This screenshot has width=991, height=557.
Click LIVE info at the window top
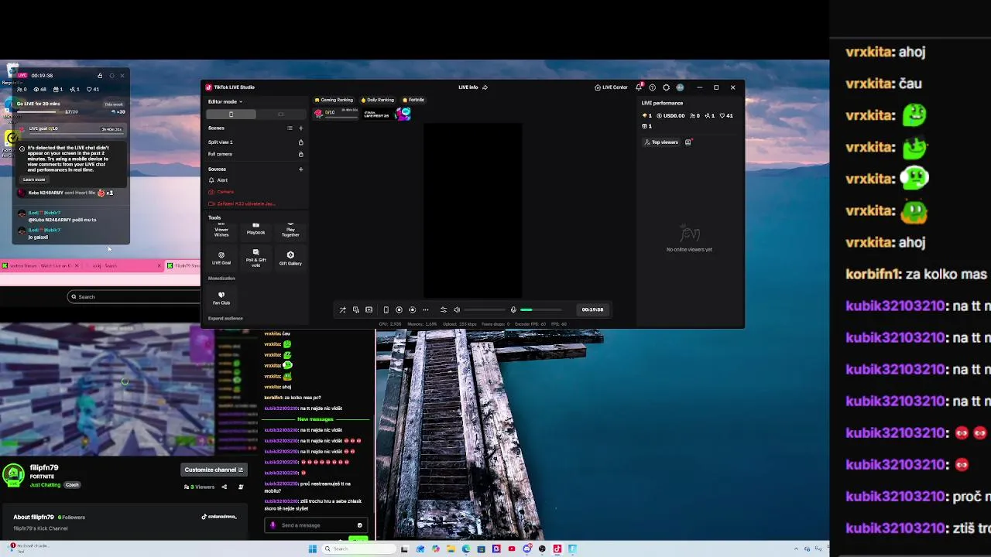click(468, 87)
